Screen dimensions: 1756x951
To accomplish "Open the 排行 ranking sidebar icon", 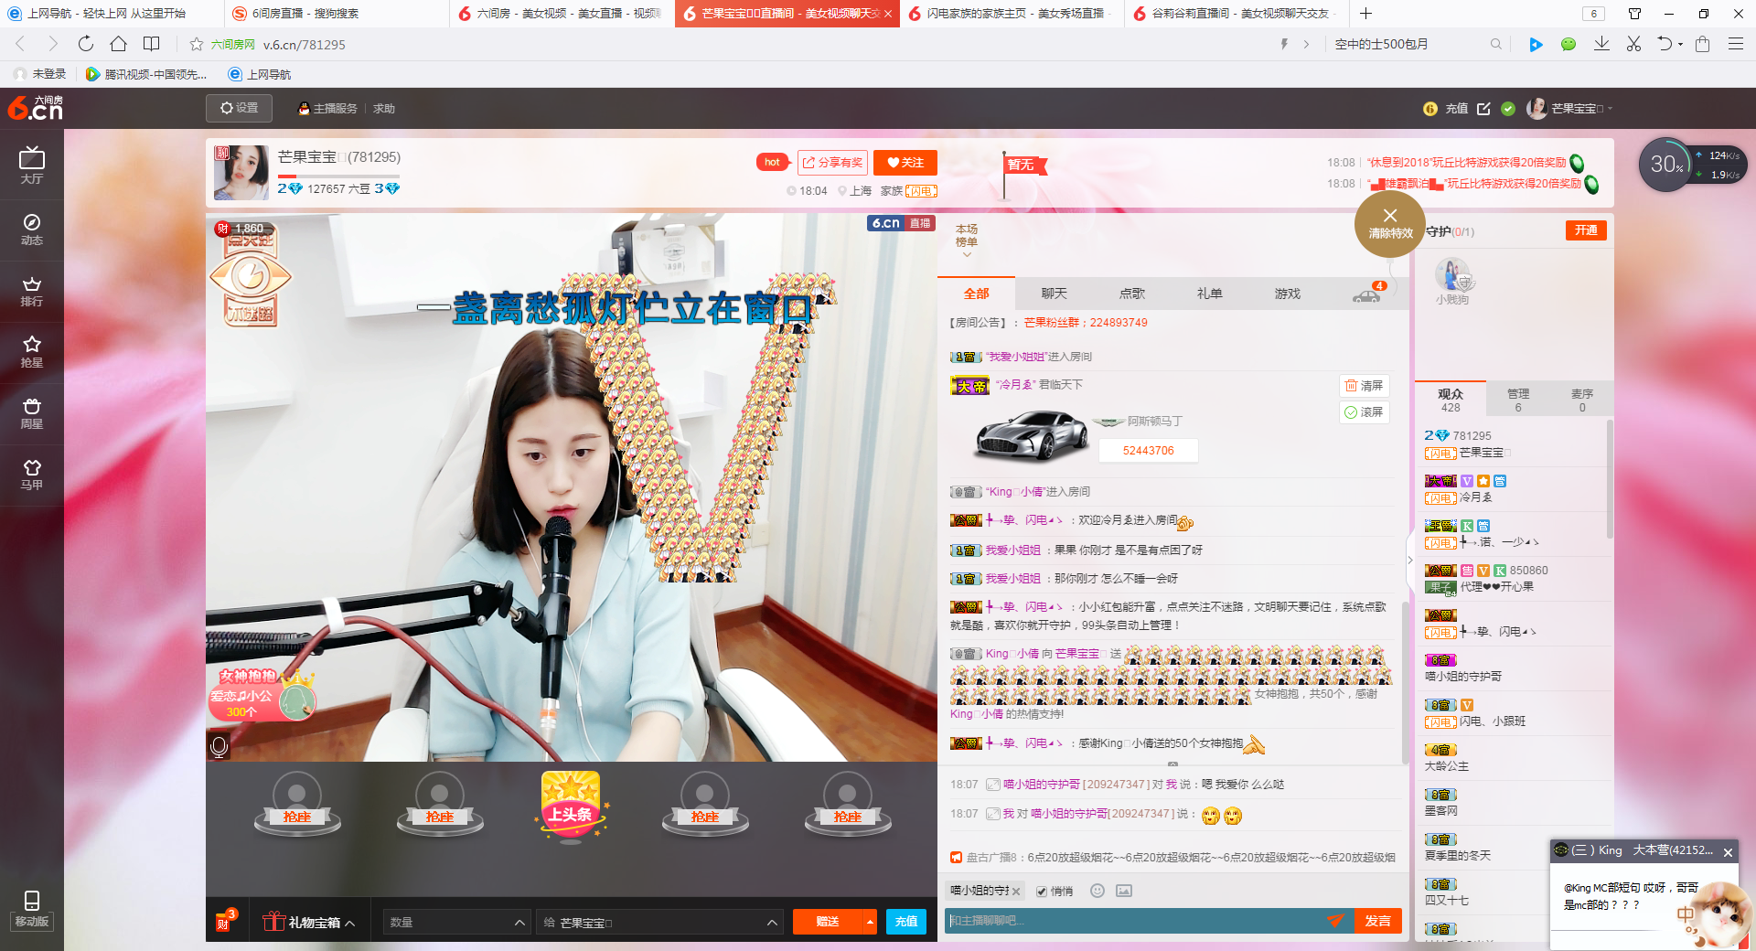I will tap(32, 291).
